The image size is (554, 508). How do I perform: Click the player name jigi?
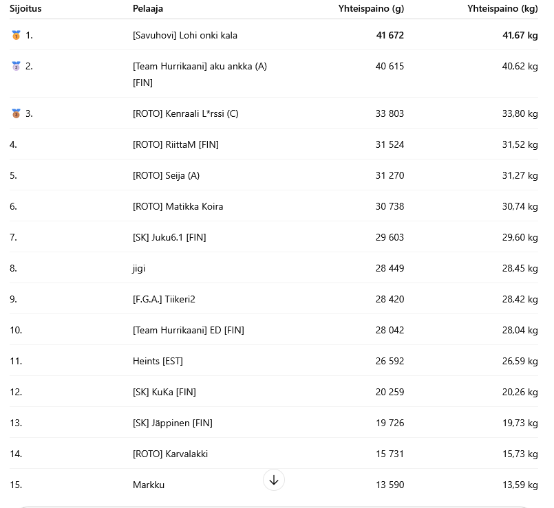(x=139, y=268)
